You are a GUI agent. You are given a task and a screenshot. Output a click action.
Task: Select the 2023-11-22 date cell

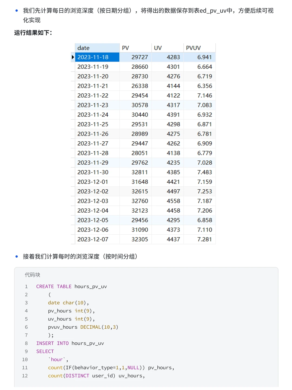click(97, 96)
